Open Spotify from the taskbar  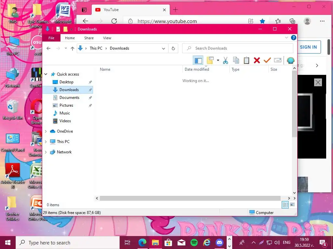pyautogui.click(x=194, y=243)
